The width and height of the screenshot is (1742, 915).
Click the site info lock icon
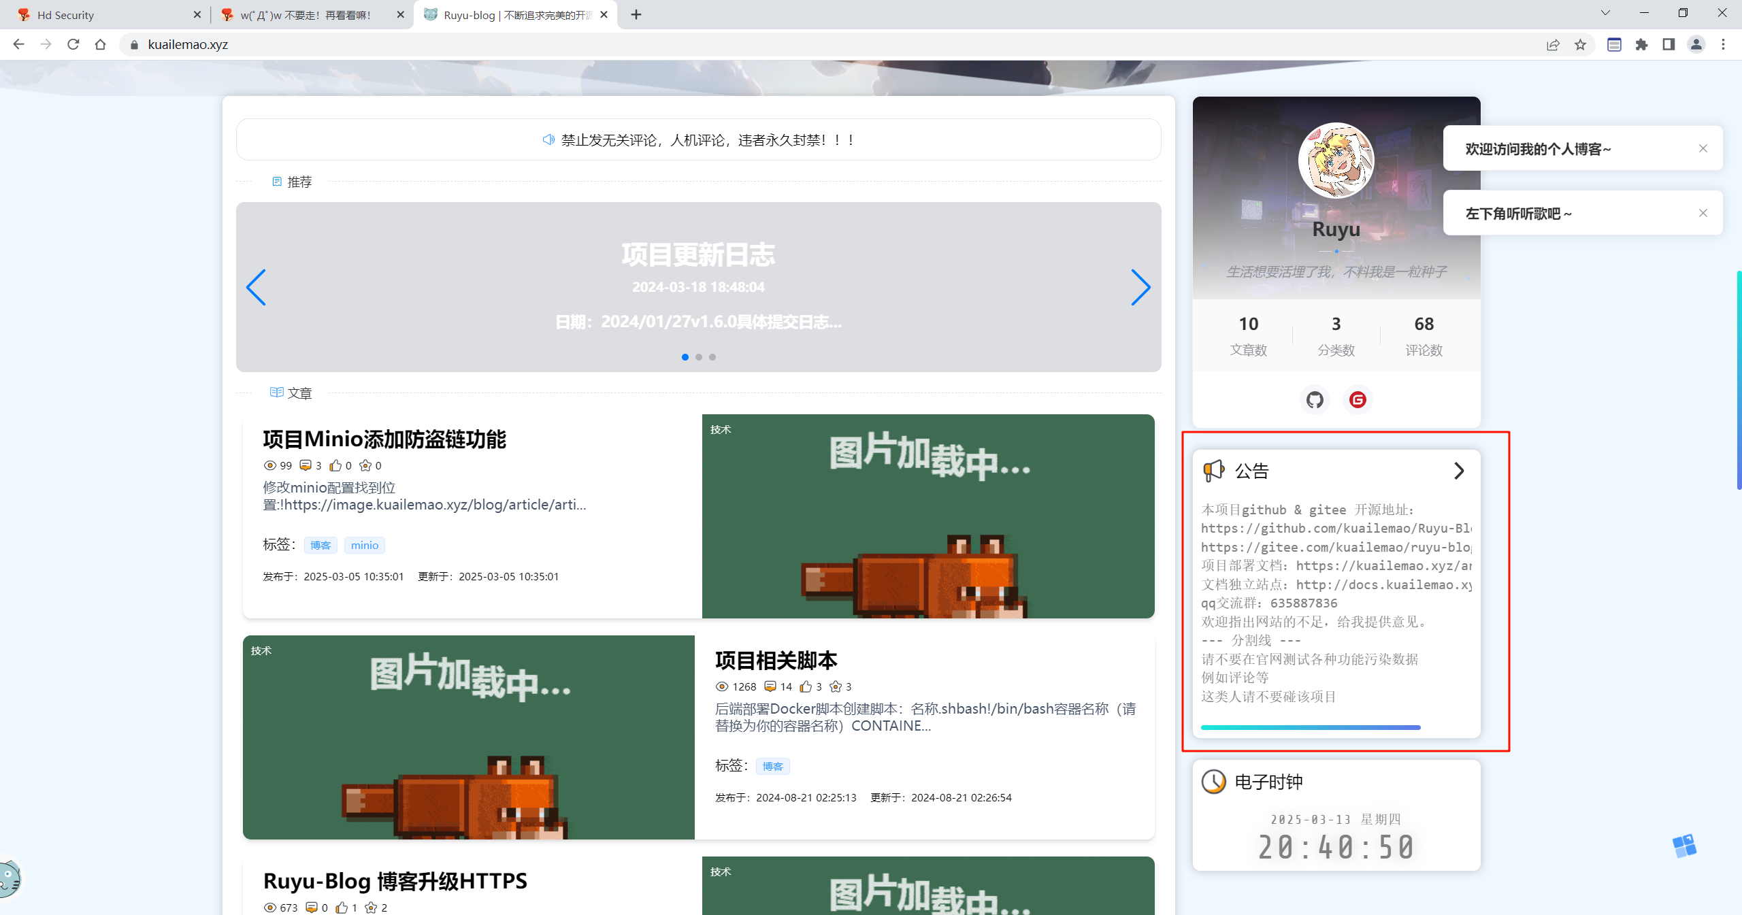[134, 44]
